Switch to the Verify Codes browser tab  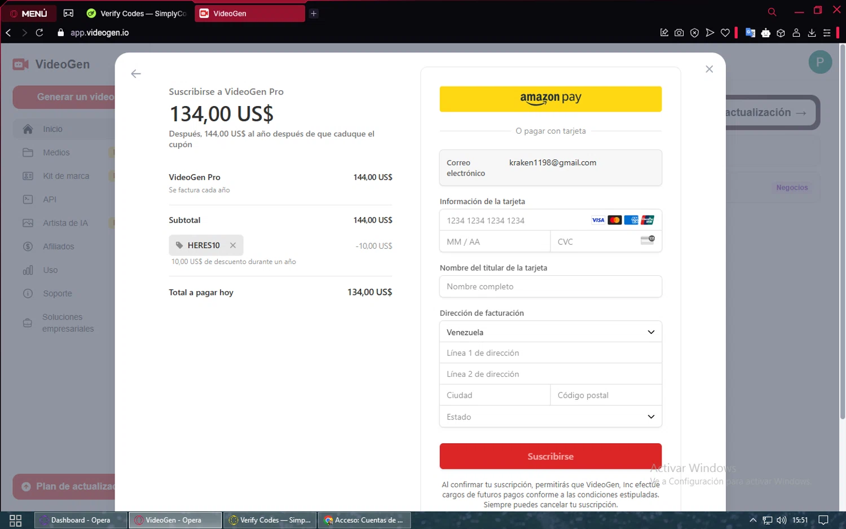point(136,14)
